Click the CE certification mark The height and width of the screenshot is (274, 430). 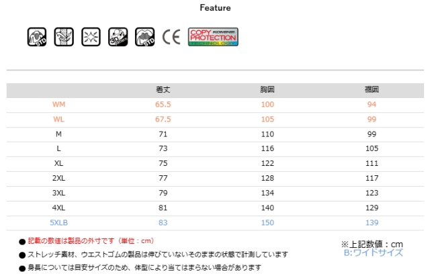(x=171, y=37)
